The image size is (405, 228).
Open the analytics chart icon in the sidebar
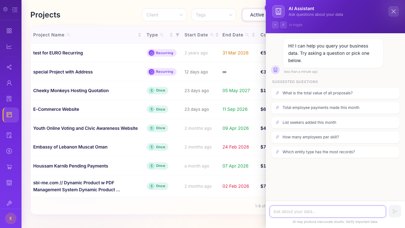[x=9, y=46]
